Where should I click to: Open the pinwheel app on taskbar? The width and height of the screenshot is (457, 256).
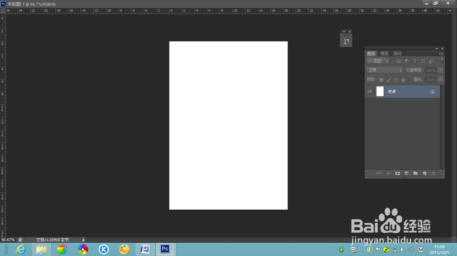pyautogui.click(x=83, y=250)
